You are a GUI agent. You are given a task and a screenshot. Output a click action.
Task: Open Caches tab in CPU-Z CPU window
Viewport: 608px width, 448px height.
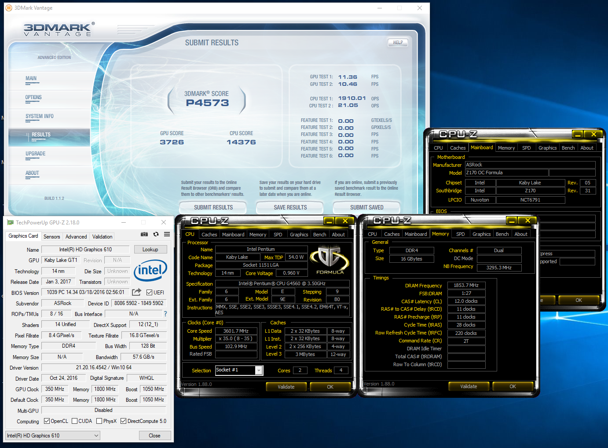(x=209, y=235)
